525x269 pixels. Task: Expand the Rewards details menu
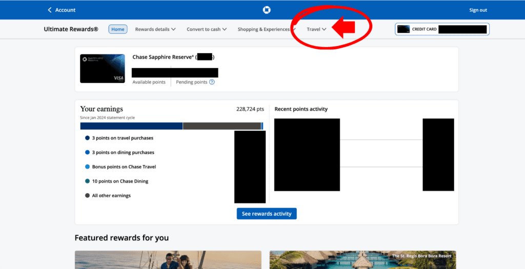[155, 29]
